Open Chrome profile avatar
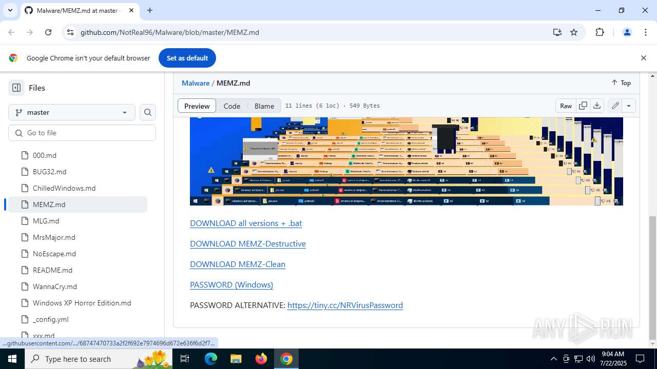Viewport: 657px width, 369px height. 627,32
